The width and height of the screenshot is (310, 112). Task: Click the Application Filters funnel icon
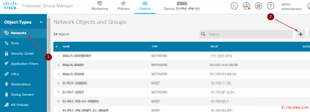pyautogui.click(x=7, y=64)
